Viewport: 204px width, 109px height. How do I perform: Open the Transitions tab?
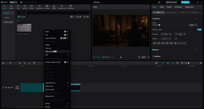click(39, 7)
